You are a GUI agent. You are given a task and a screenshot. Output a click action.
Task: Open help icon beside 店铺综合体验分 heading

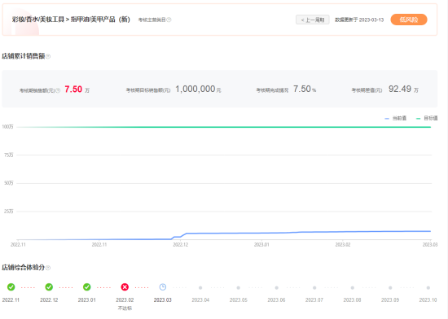pyautogui.click(x=48, y=268)
